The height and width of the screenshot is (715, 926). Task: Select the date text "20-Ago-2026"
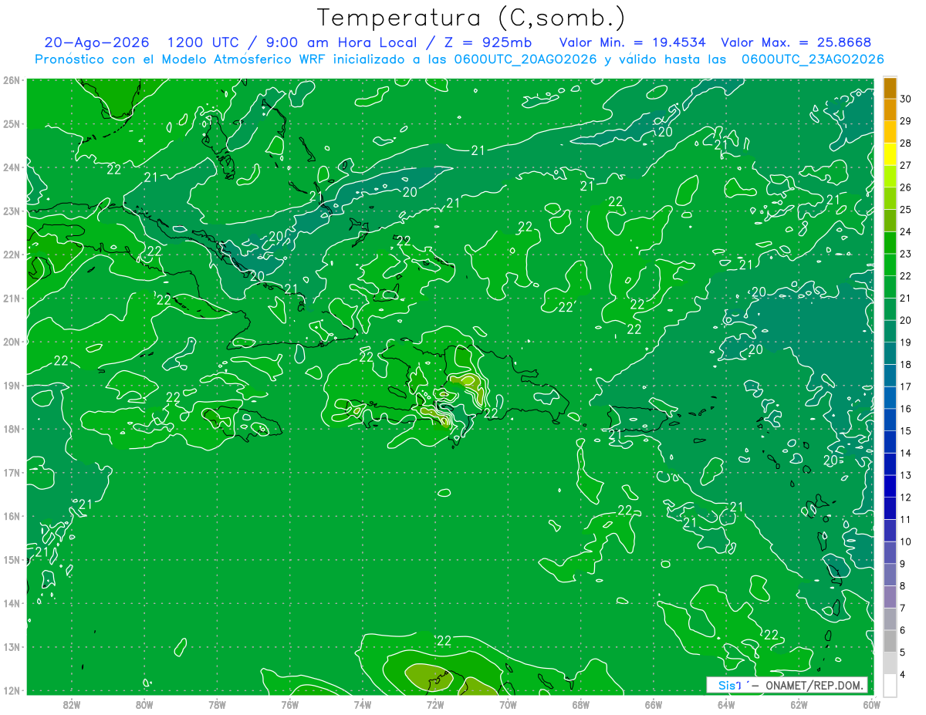tap(96, 42)
